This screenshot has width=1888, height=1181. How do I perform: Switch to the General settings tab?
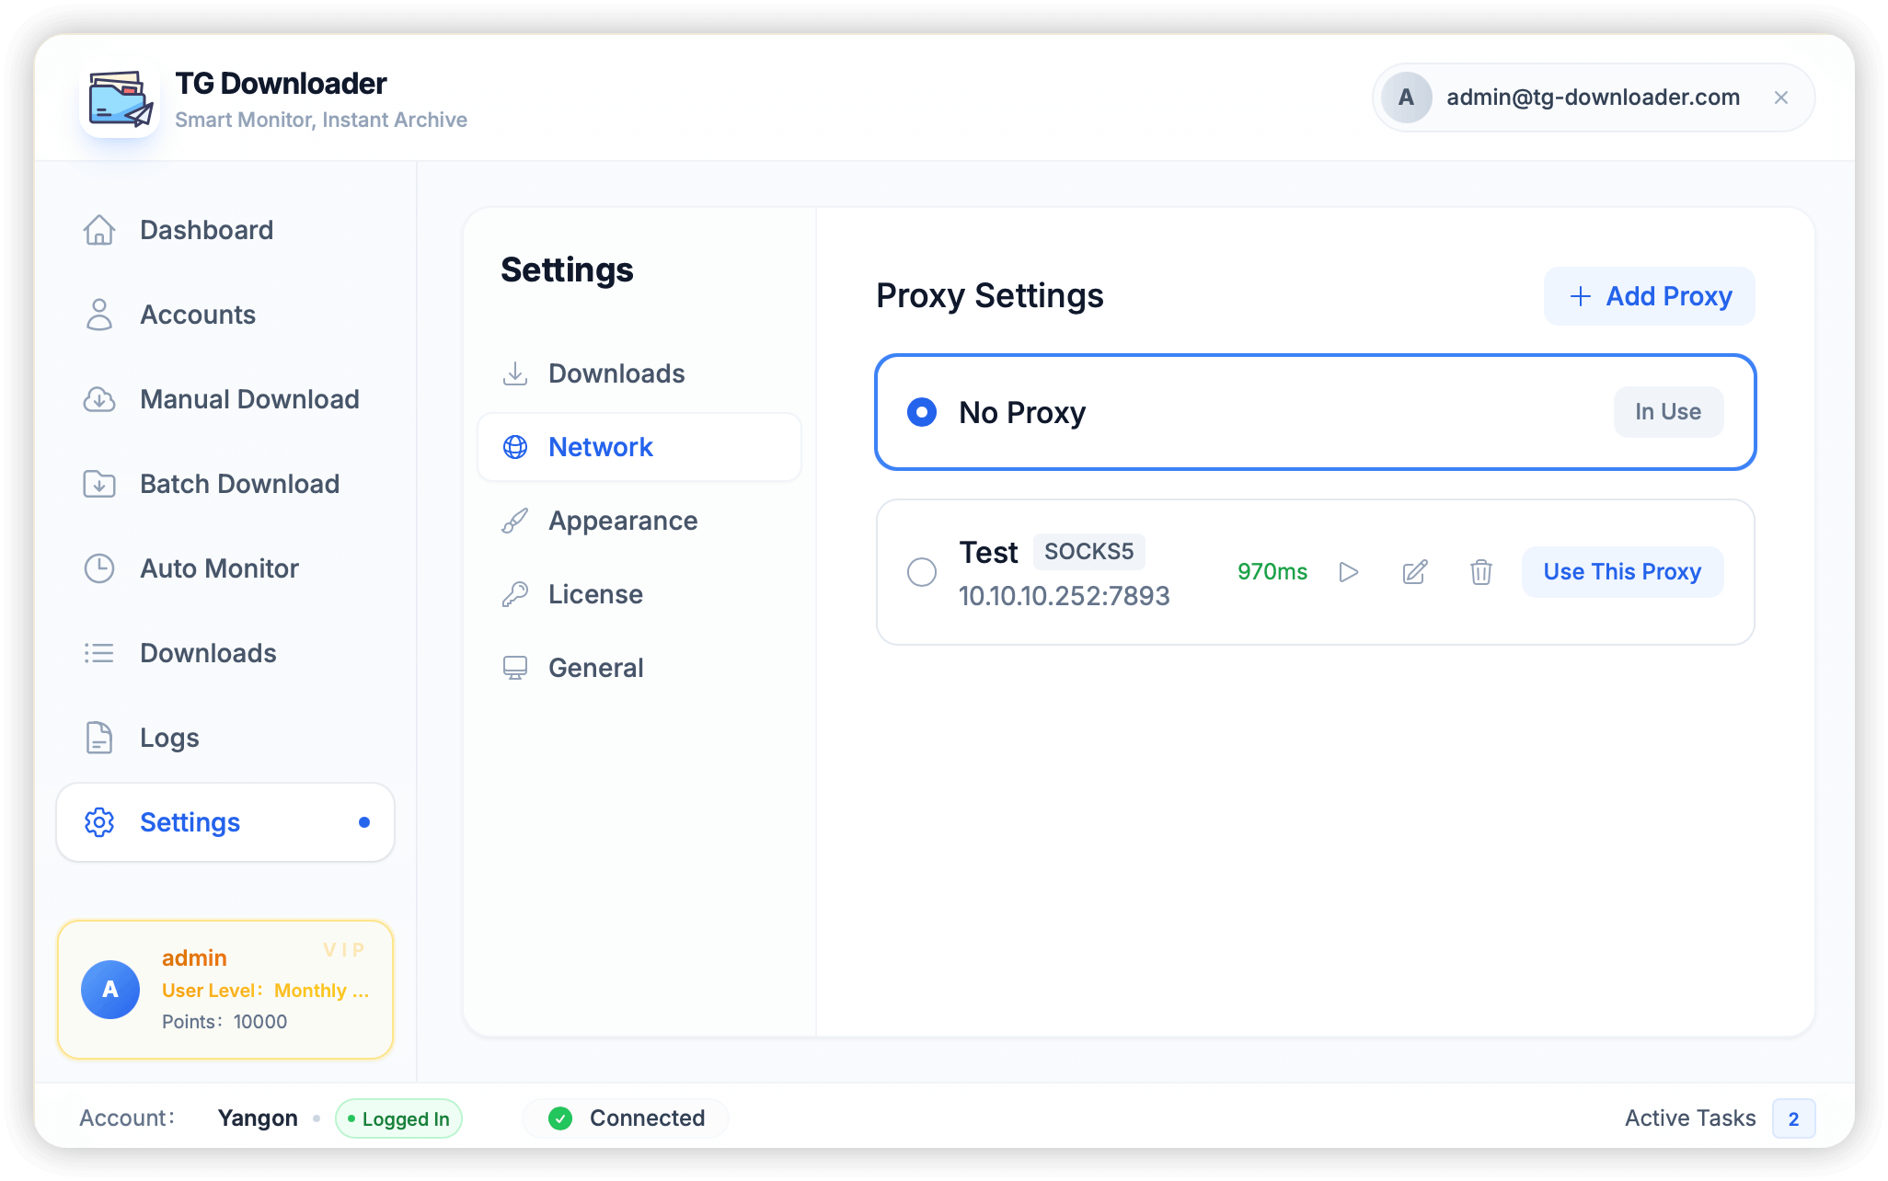click(x=595, y=668)
